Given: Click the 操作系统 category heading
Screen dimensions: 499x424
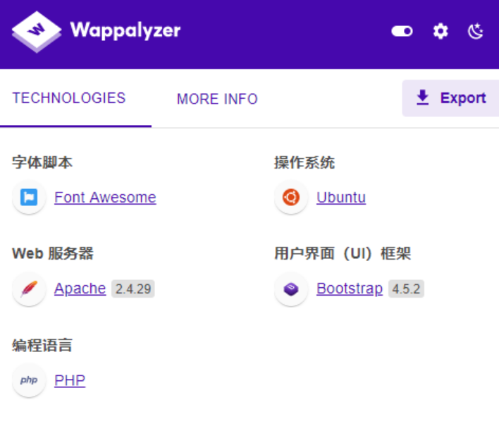Looking at the screenshot, I should pyautogui.click(x=304, y=162).
